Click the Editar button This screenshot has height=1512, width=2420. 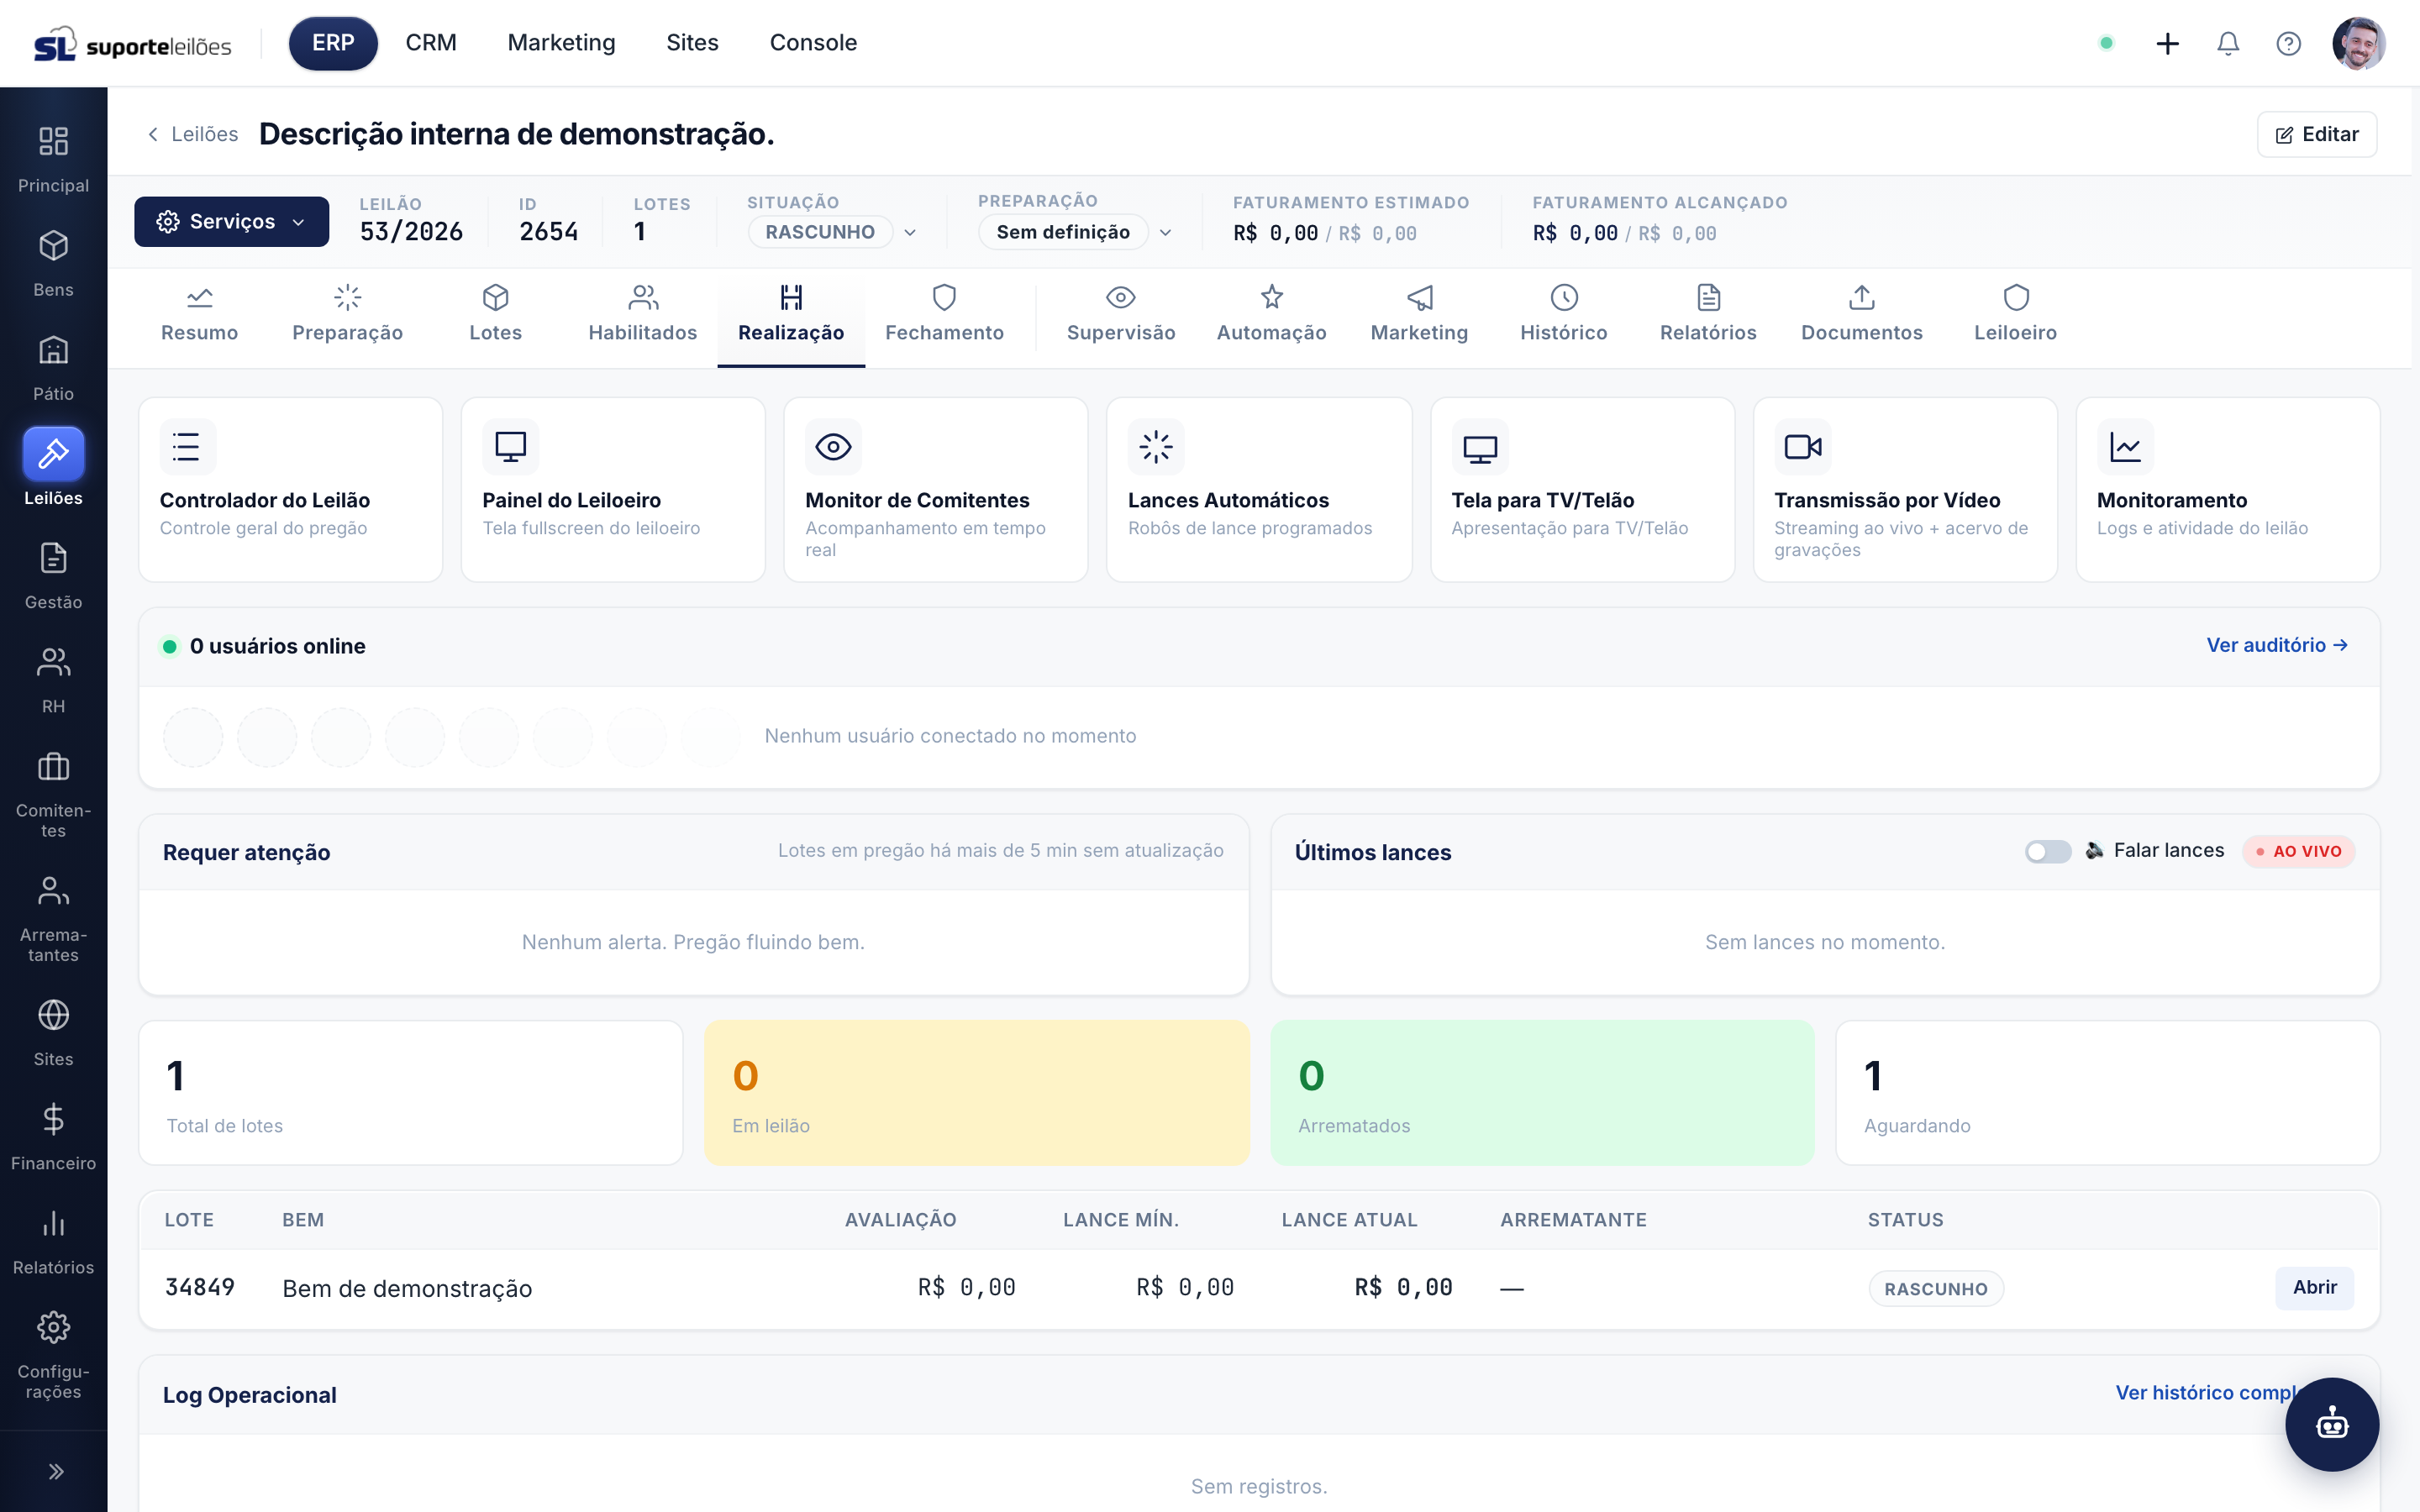[2316, 134]
